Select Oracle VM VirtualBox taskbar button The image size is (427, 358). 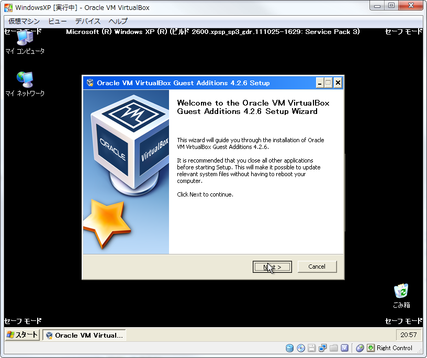click(x=84, y=335)
